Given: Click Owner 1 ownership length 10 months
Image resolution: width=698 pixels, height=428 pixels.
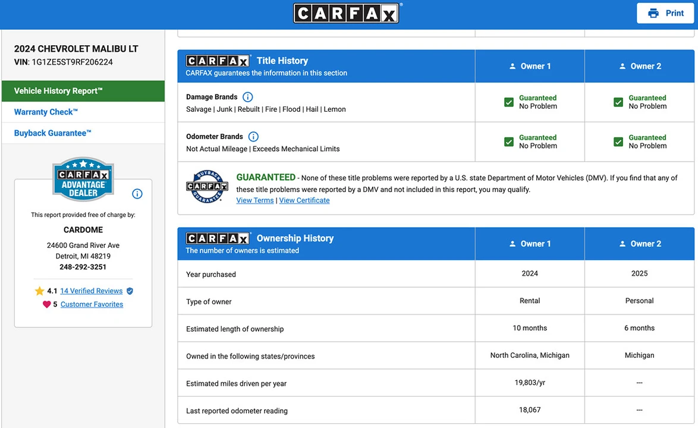Looking at the screenshot, I should (x=530, y=328).
